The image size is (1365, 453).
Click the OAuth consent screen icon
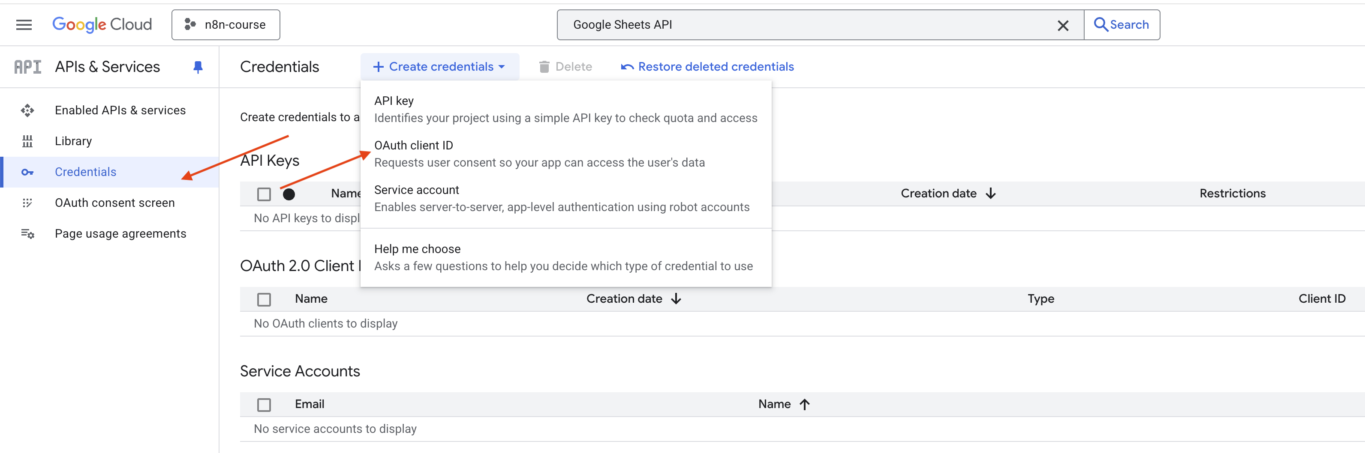pyautogui.click(x=27, y=203)
